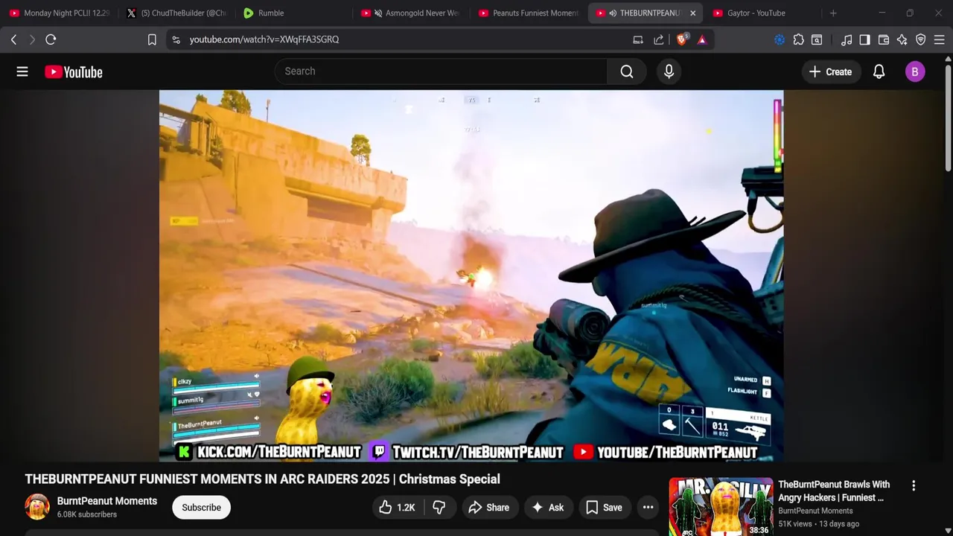Open more actions three-dot menu under video
This screenshot has width=953, height=536.
(648, 508)
